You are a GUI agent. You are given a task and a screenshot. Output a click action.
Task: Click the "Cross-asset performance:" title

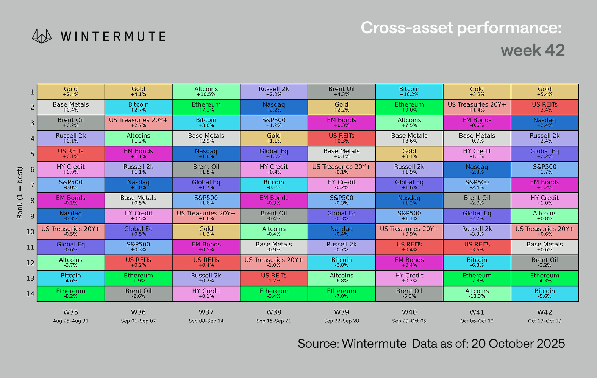pos(461,28)
